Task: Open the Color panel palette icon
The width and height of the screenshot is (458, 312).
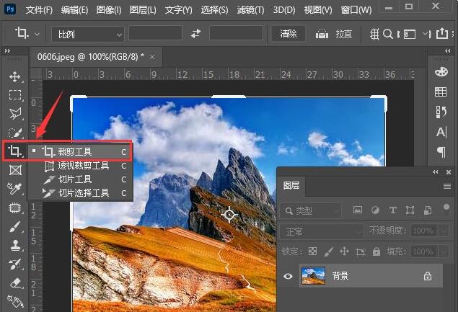Action: coord(441,72)
